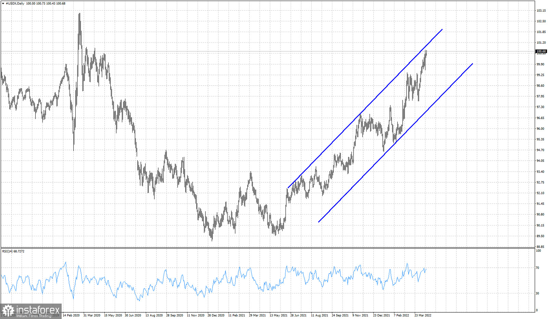Click the 15 May 2020 date label
548x319 pixels.
(113, 315)
